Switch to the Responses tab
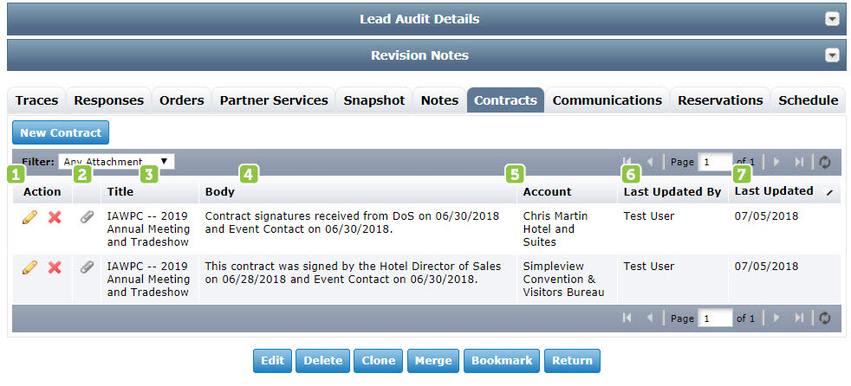The image size is (851, 386). coord(108,100)
